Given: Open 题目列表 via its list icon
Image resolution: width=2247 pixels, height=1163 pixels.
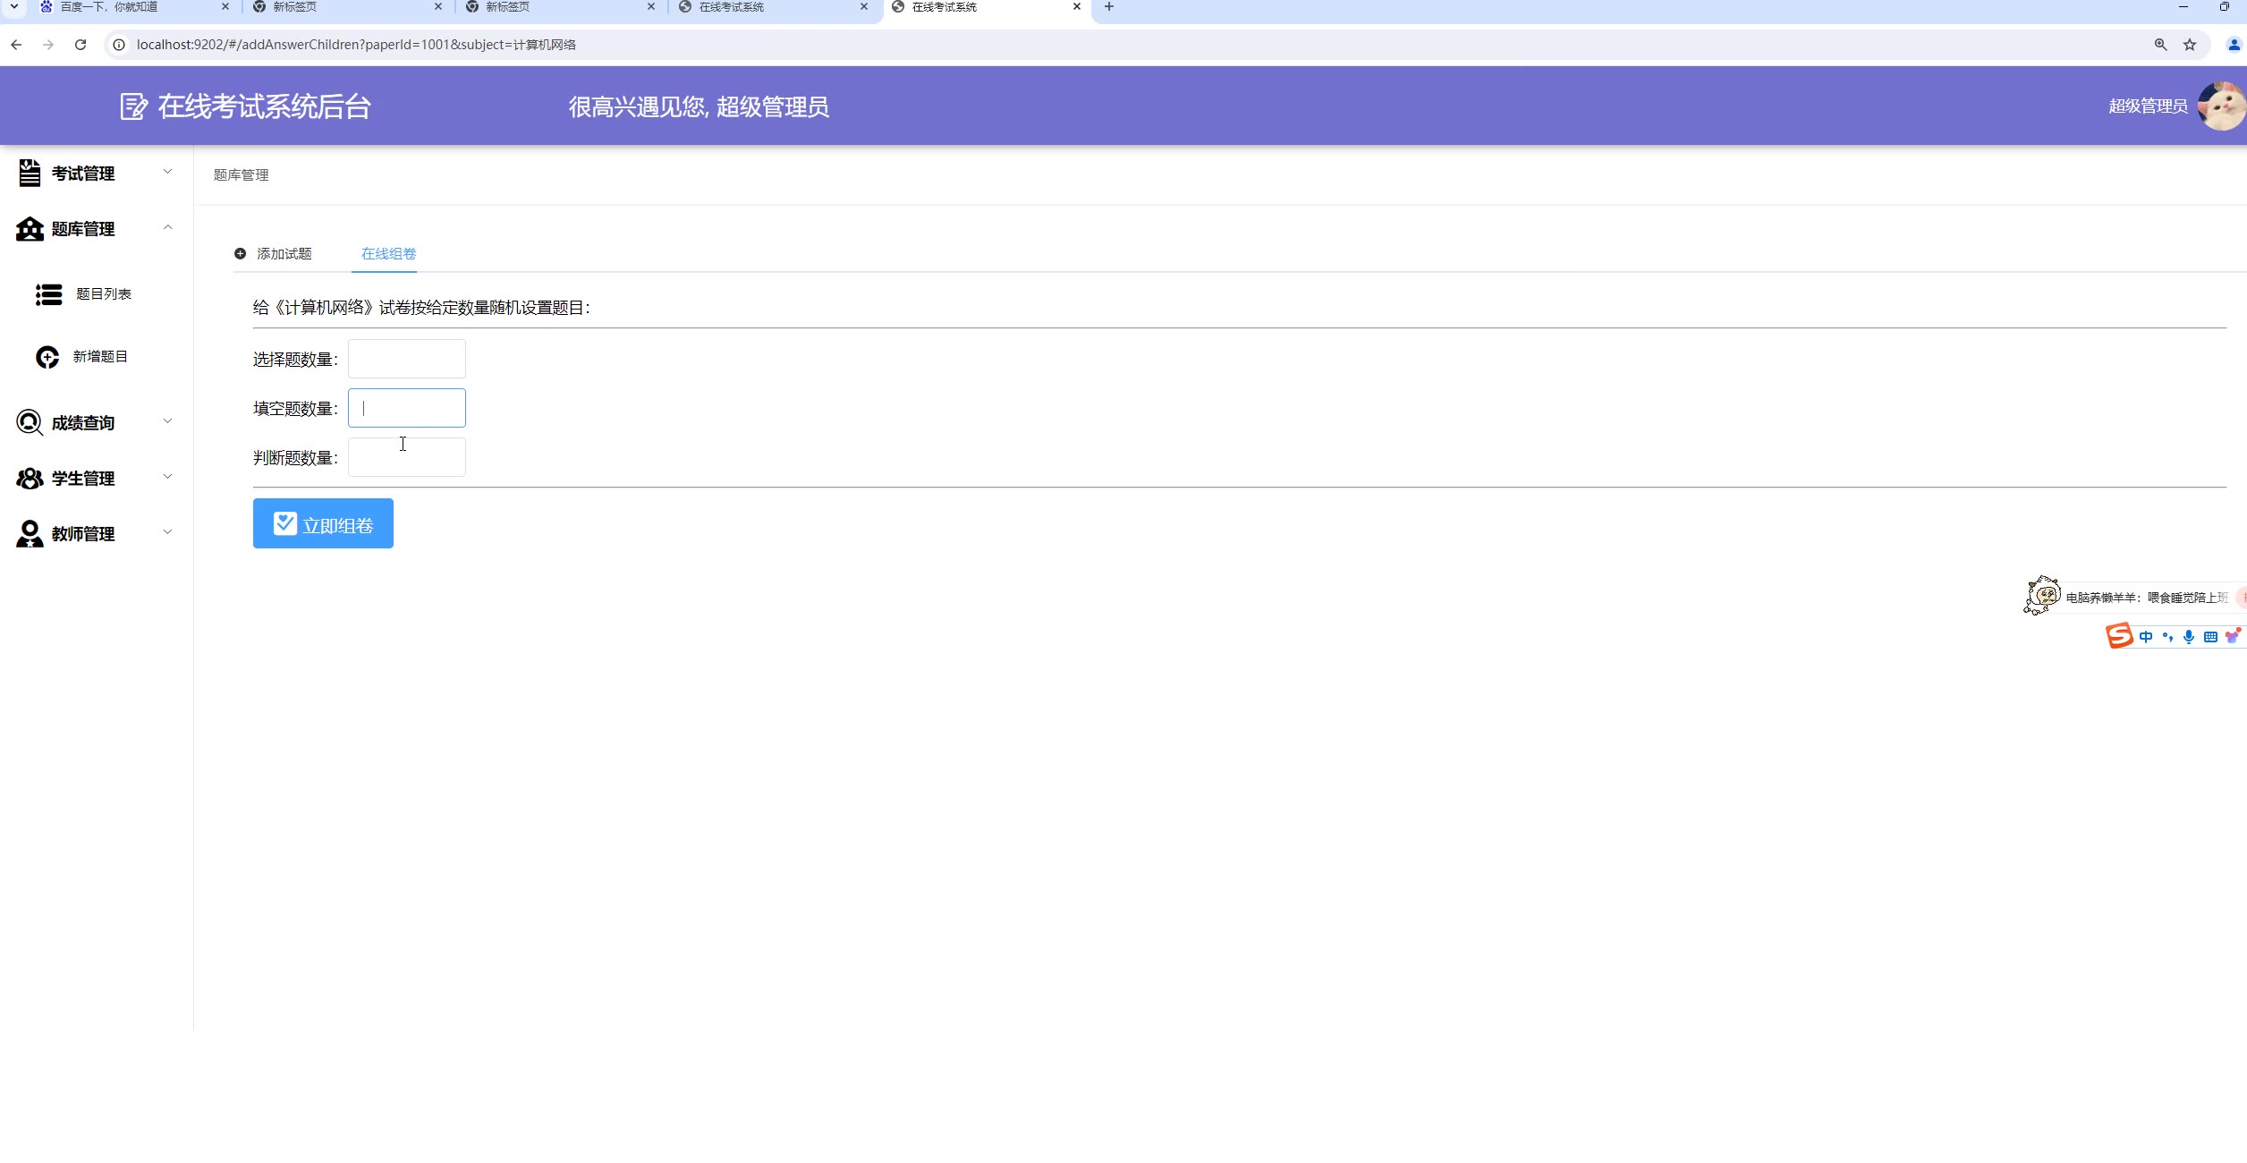Looking at the screenshot, I should click(x=48, y=294).
